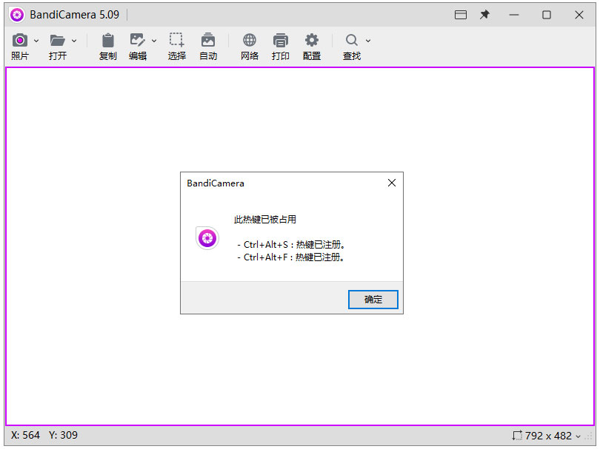The image size is (600, 449).
Task: Open the 792 x 482 size dropdown
Action: click(x=578, y=436)
